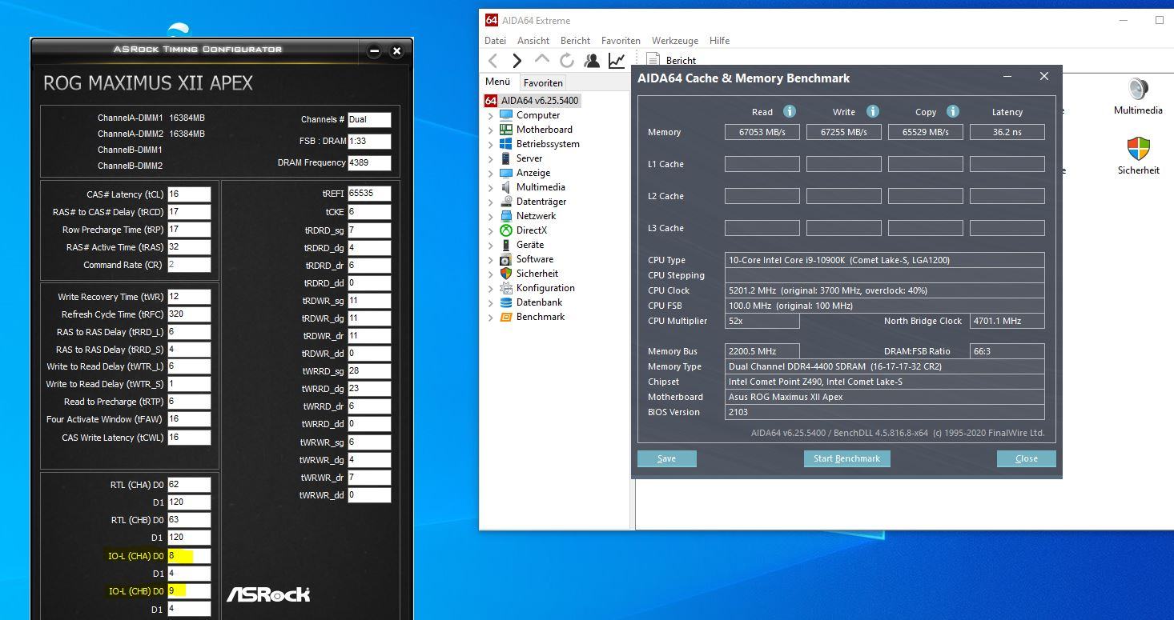Expand the Computer tree node
Image resolution: width=1174 pixels, height=620 pixels.
491,115
